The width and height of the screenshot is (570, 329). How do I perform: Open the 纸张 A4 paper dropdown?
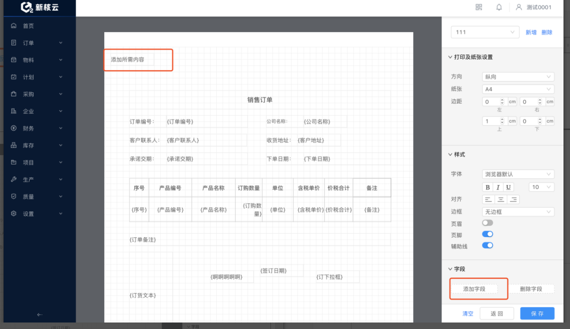click(x=518, y=89)
